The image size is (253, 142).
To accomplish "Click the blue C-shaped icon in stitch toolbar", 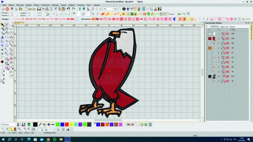I will tap(174, 19).
